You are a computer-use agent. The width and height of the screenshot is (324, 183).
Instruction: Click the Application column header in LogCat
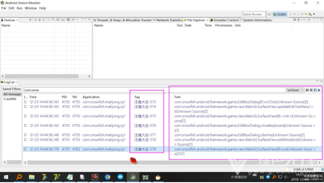click(91, 97)
